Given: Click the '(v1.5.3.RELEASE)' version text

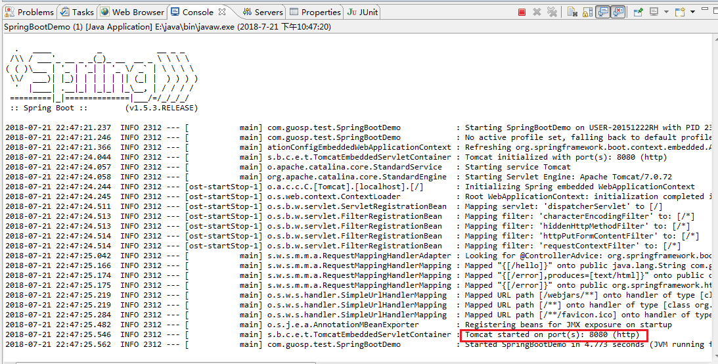Looking at the screenshot, I should point(161,108).
